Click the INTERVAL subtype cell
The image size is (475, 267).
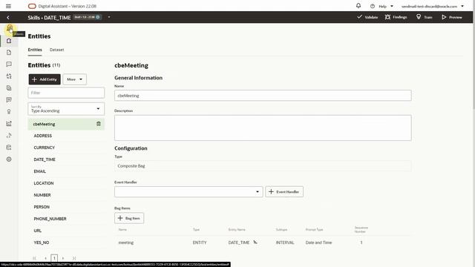pos(285,243)
